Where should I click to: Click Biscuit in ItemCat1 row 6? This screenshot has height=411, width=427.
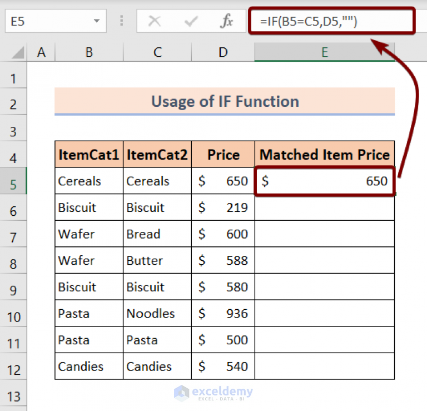[x=89, y=207]
